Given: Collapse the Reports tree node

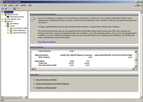Looking at the screenshot, I should point(3,21).
